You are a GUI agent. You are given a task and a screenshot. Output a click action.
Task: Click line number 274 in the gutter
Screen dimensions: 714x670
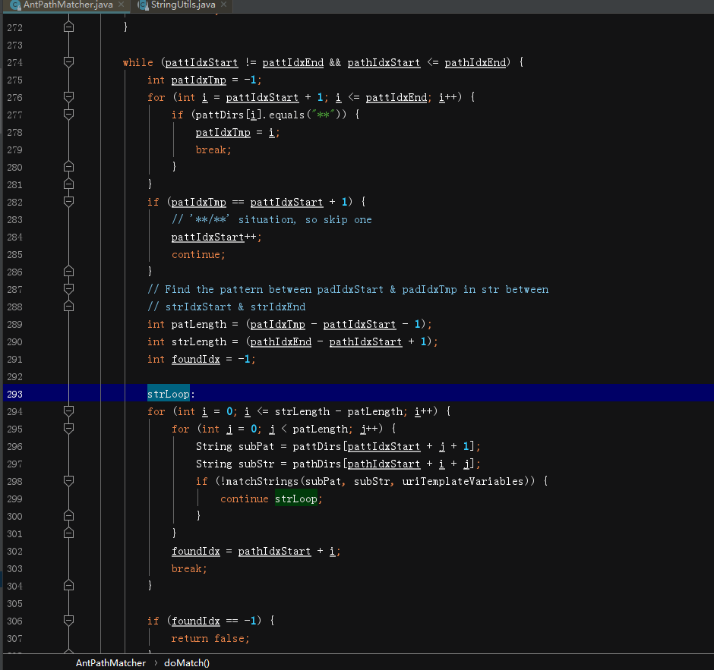pyautogui.click(x=14, y=63)
